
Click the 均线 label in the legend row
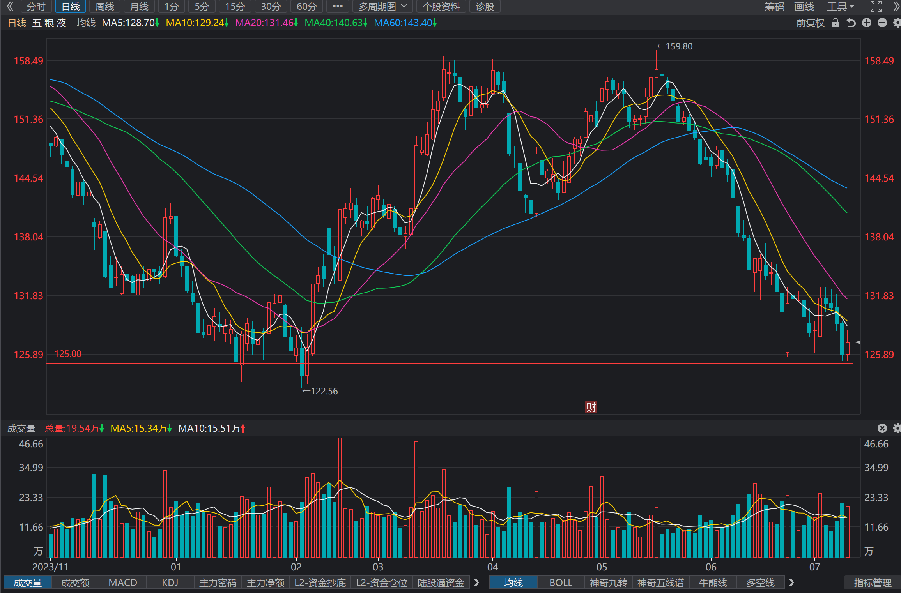click(86, 23)
